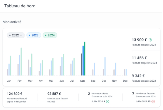163x110 pixels.
Task: Click the Mar month label
Action: (30, 81)
